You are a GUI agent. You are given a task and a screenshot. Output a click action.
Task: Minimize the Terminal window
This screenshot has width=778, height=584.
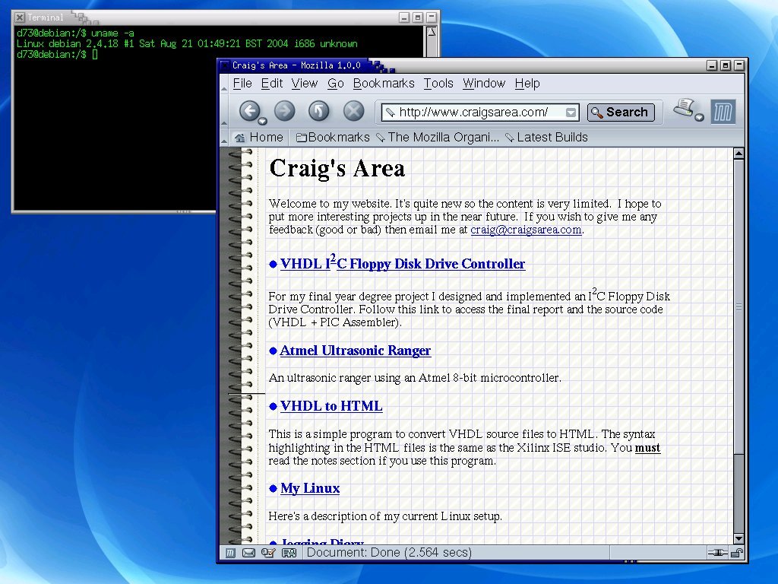pos(404,17)
